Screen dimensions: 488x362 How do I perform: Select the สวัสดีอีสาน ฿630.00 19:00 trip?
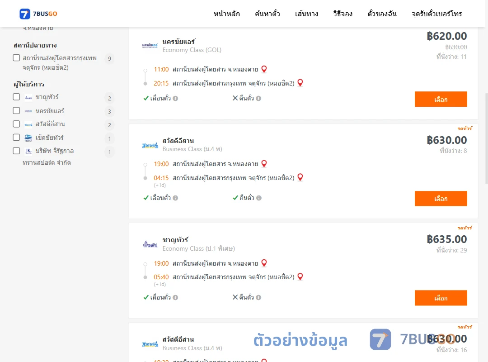pyautogui.click(x=441, y=199)
